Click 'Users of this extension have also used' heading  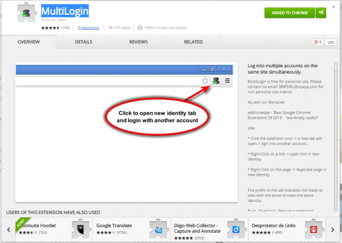pyautogui.click(x=53, y=212)
